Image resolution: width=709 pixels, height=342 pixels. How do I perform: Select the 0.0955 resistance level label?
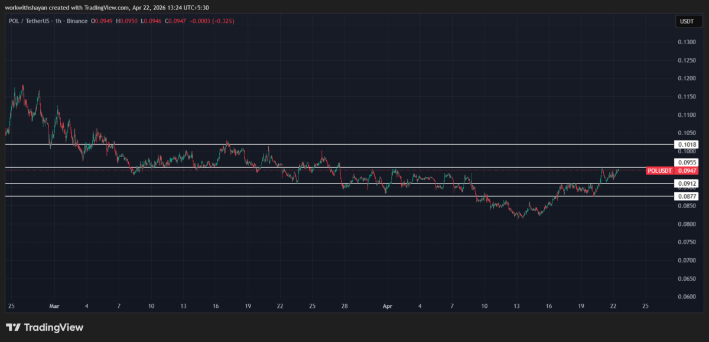click(x=687, y=162)
